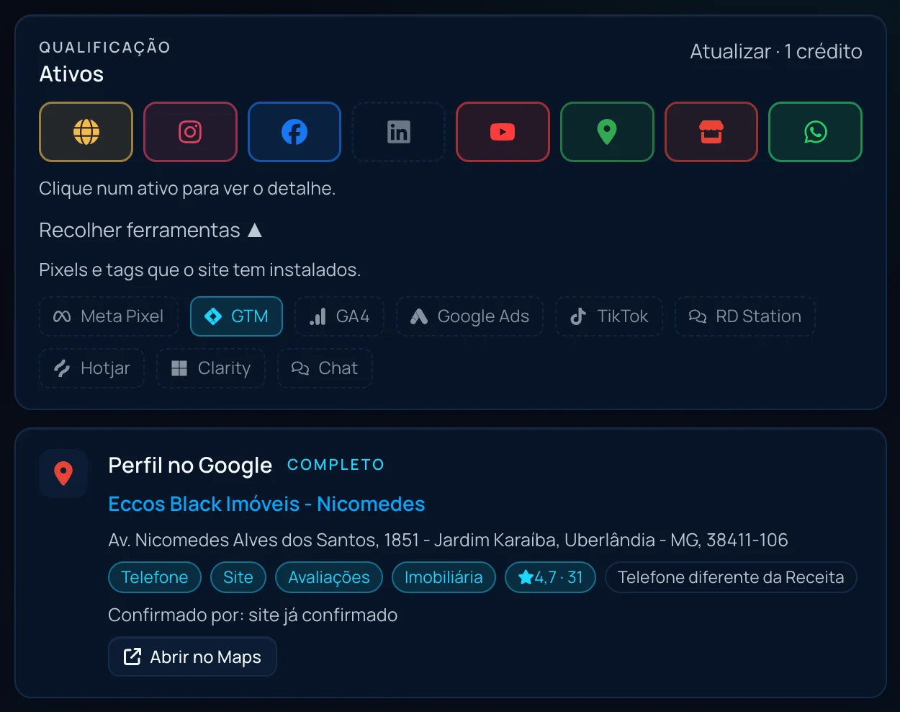Click the Confirmado por: site já confirmado text
The width and height of the screenshot is (900, 712).
click(x=253, y=615)
